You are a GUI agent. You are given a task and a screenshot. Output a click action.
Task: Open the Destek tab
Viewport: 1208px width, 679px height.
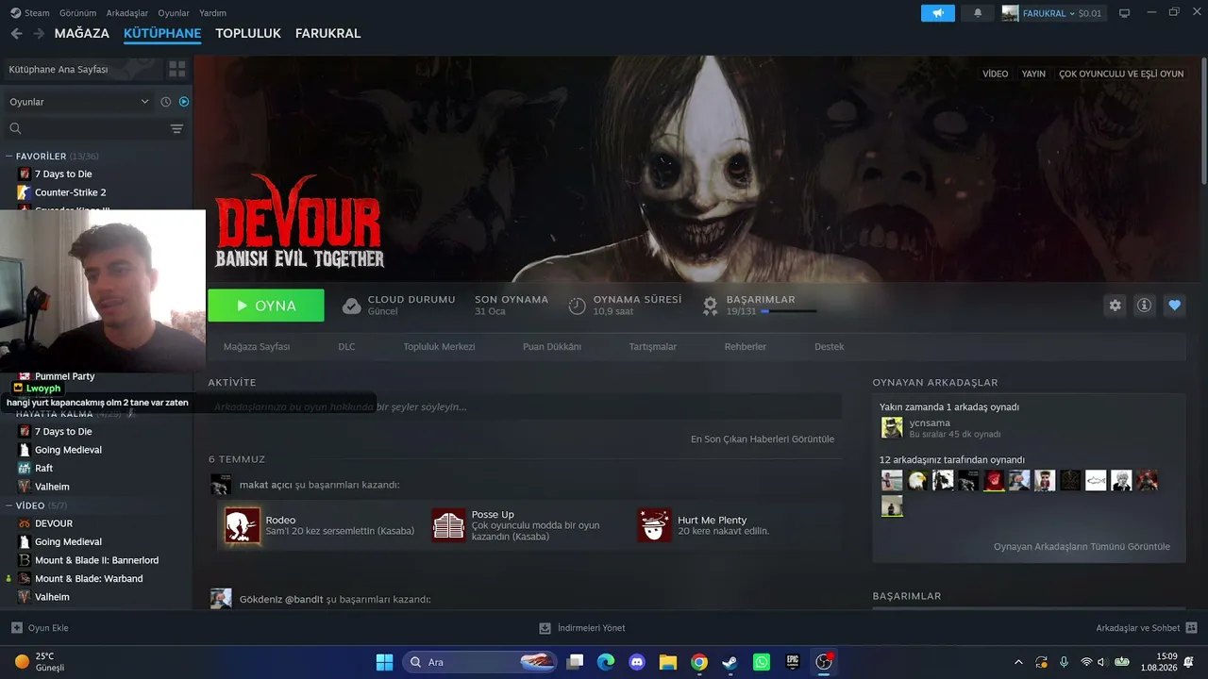point(830,346)
